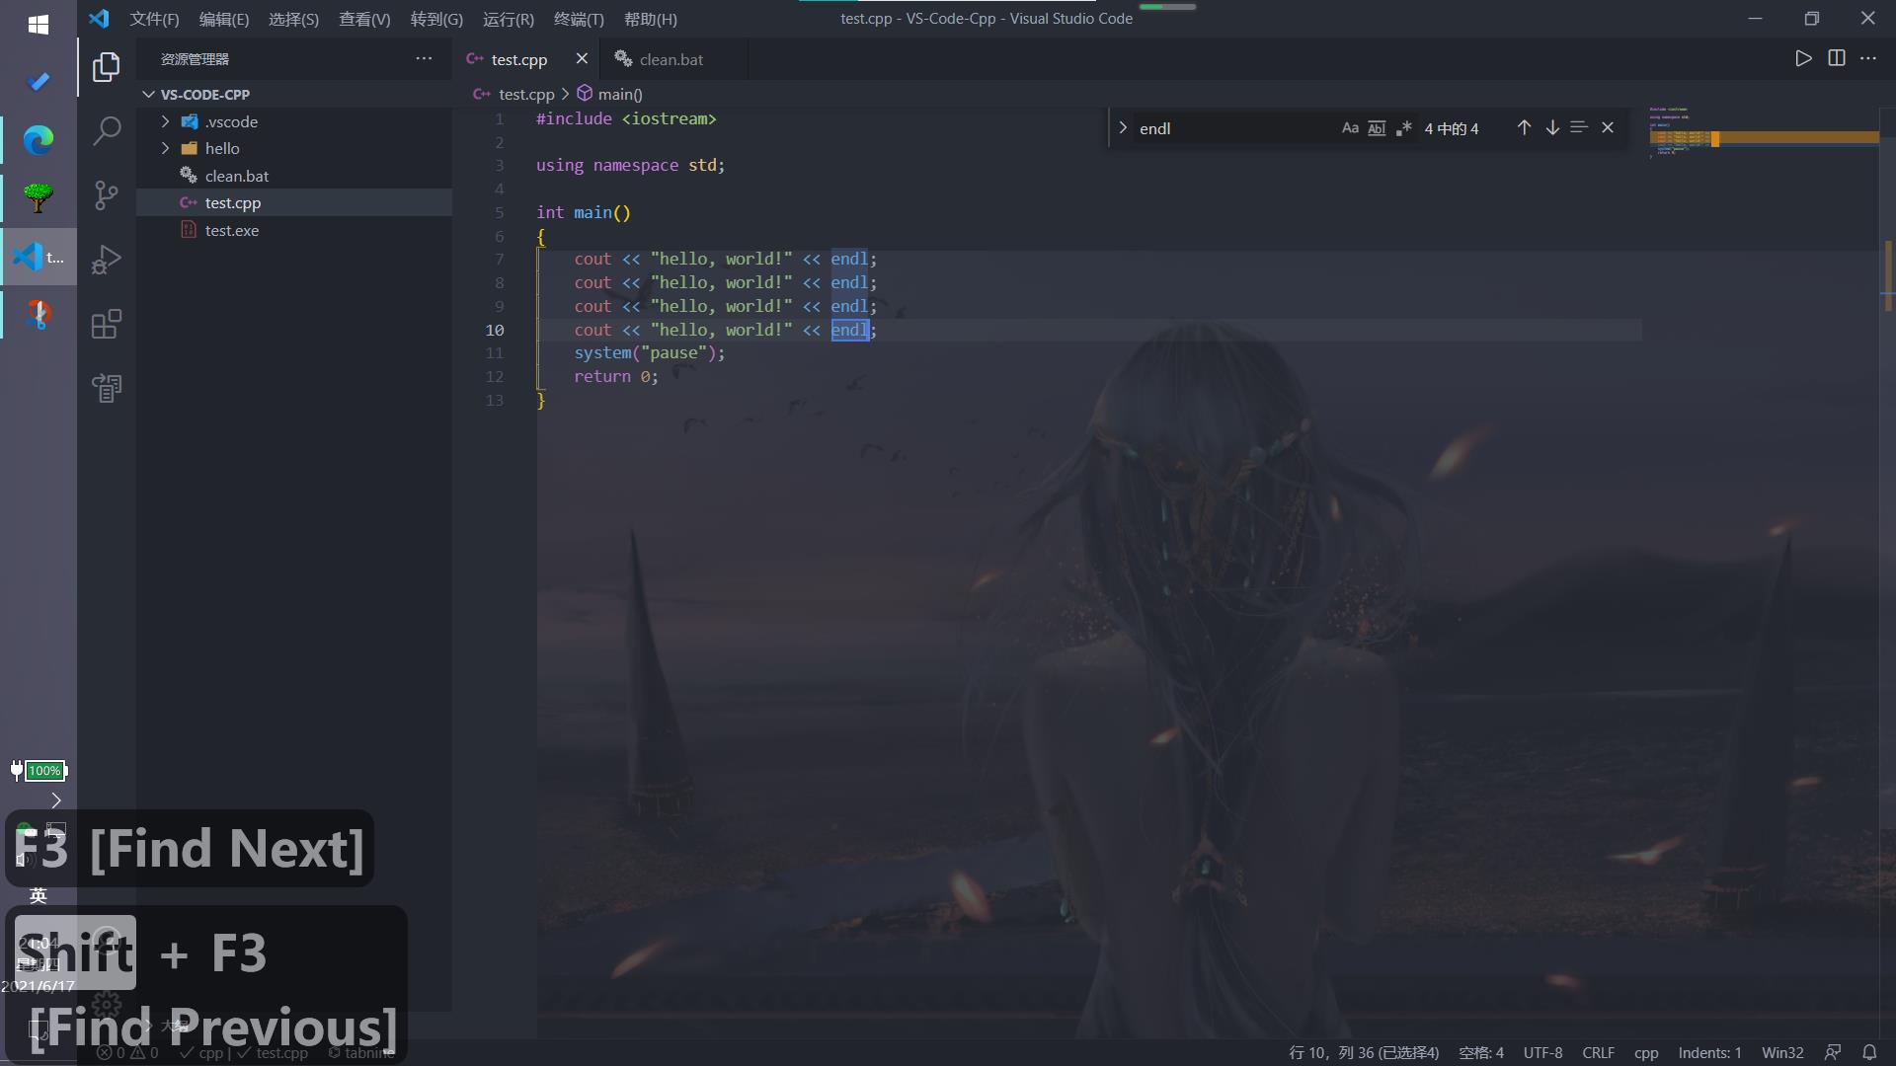Select test.exe in the explorer tree
Image resolution: width=1896 pixels, height=1066 pixels.
click(294, 230)
